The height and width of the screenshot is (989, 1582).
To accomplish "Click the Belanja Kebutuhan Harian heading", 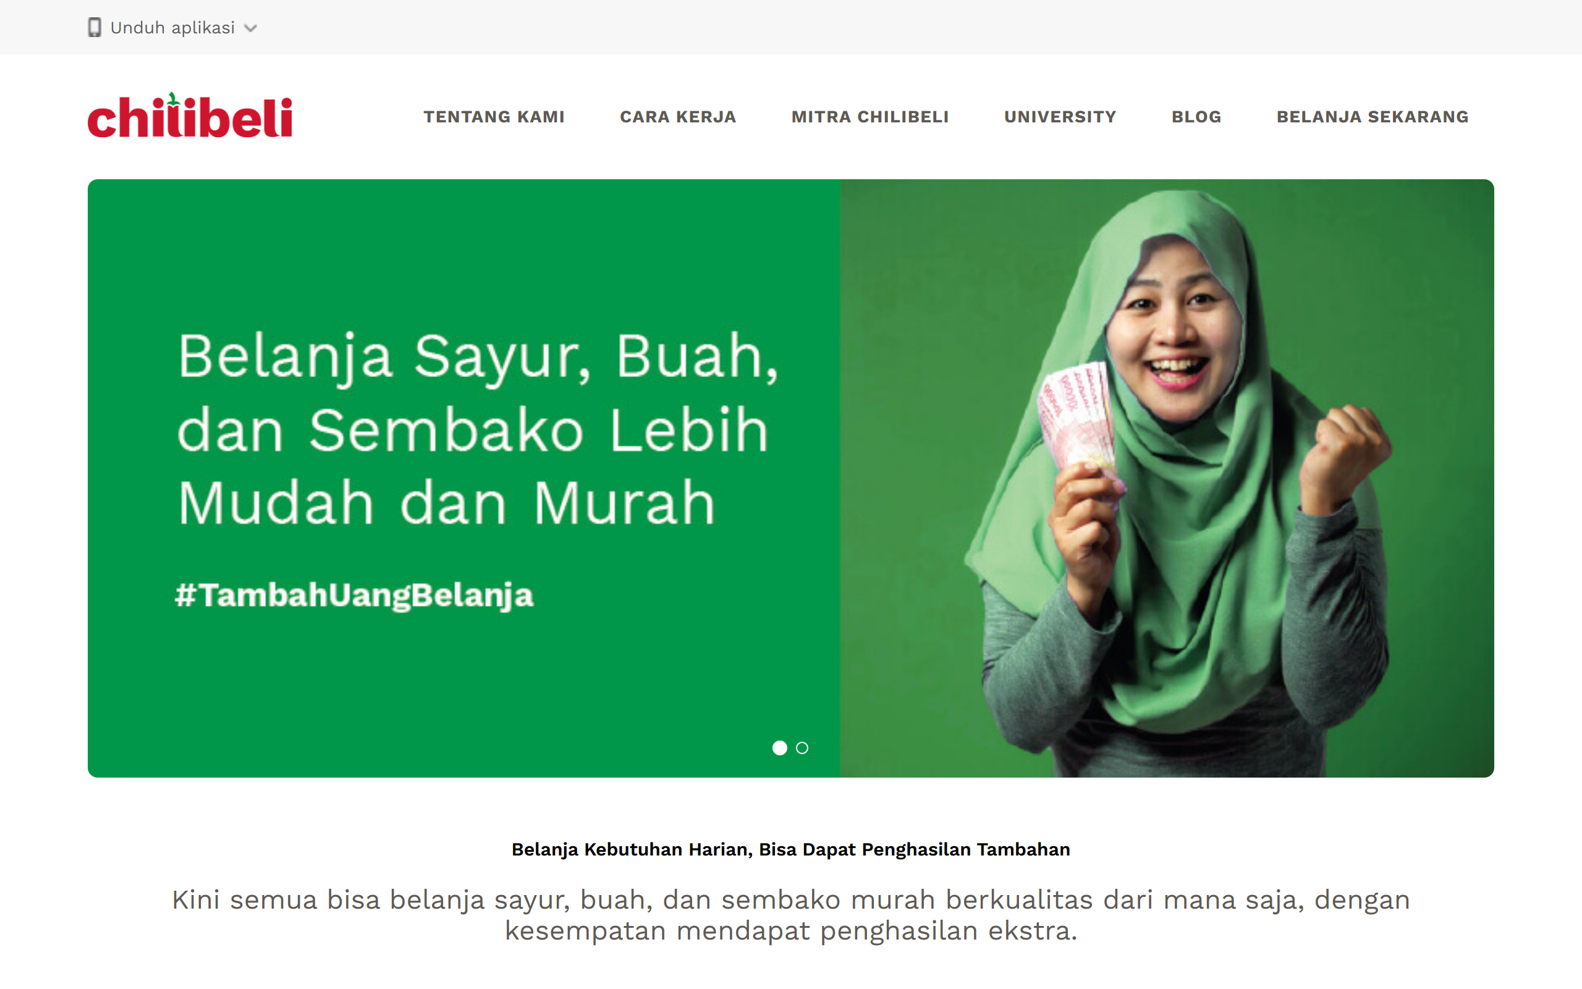I will [x=791, y=849].
